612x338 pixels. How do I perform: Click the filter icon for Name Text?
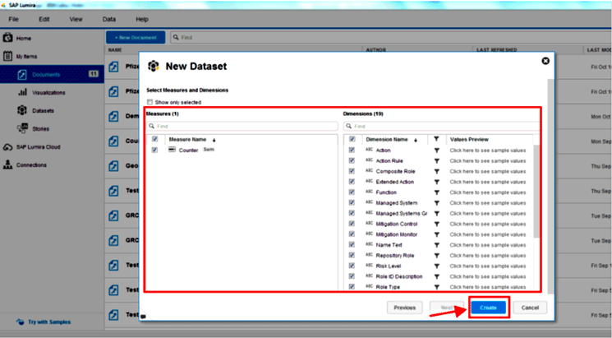437,245
